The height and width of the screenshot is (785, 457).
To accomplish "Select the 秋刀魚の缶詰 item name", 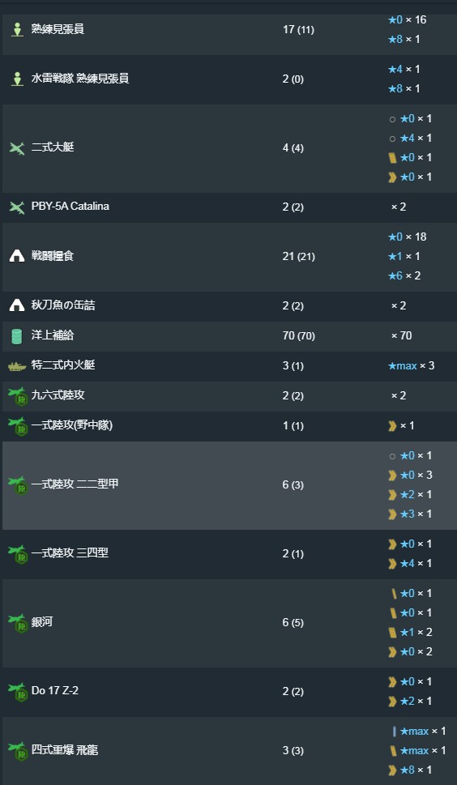I will 63,305.
